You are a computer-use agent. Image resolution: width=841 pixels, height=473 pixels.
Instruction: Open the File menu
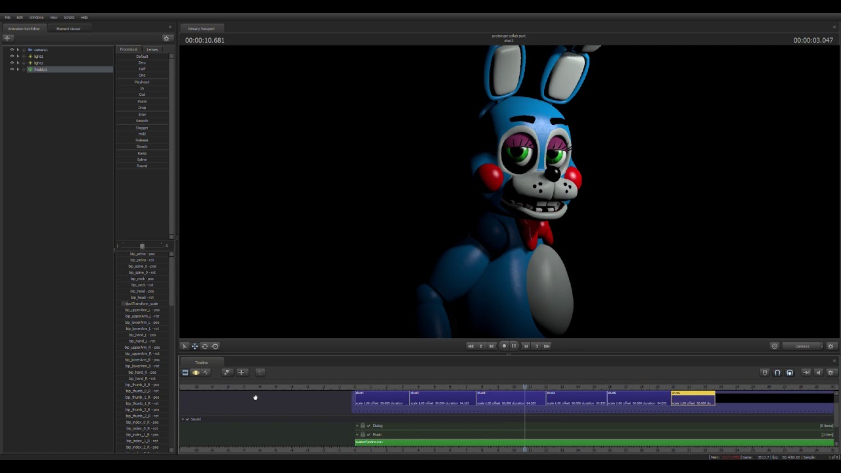(x=8, y=18)
